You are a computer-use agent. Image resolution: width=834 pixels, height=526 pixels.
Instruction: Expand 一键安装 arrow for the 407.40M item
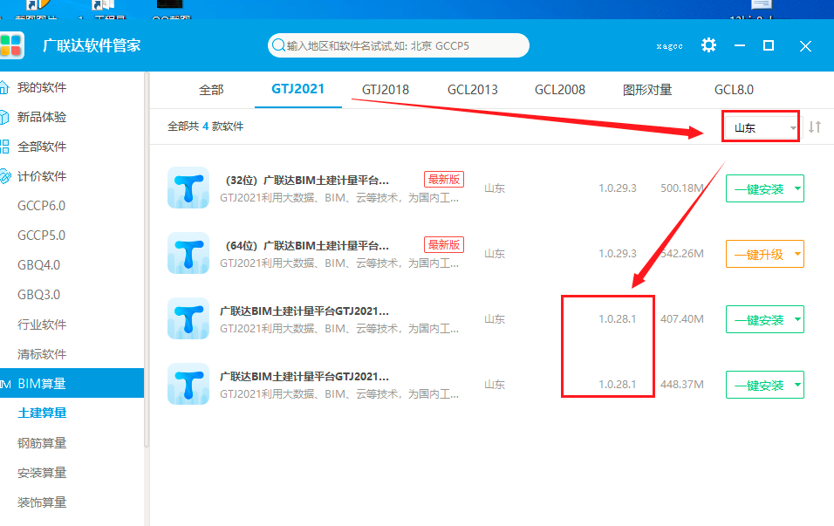[797, 319]
